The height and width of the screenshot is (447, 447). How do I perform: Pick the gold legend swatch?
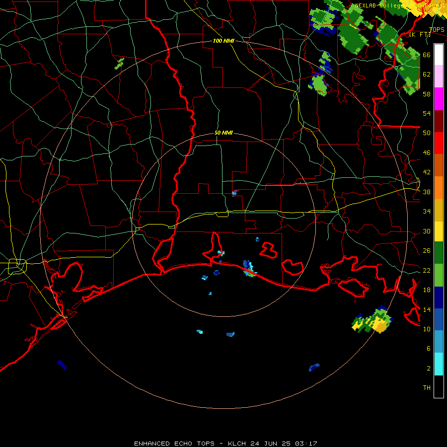[439, 211]
